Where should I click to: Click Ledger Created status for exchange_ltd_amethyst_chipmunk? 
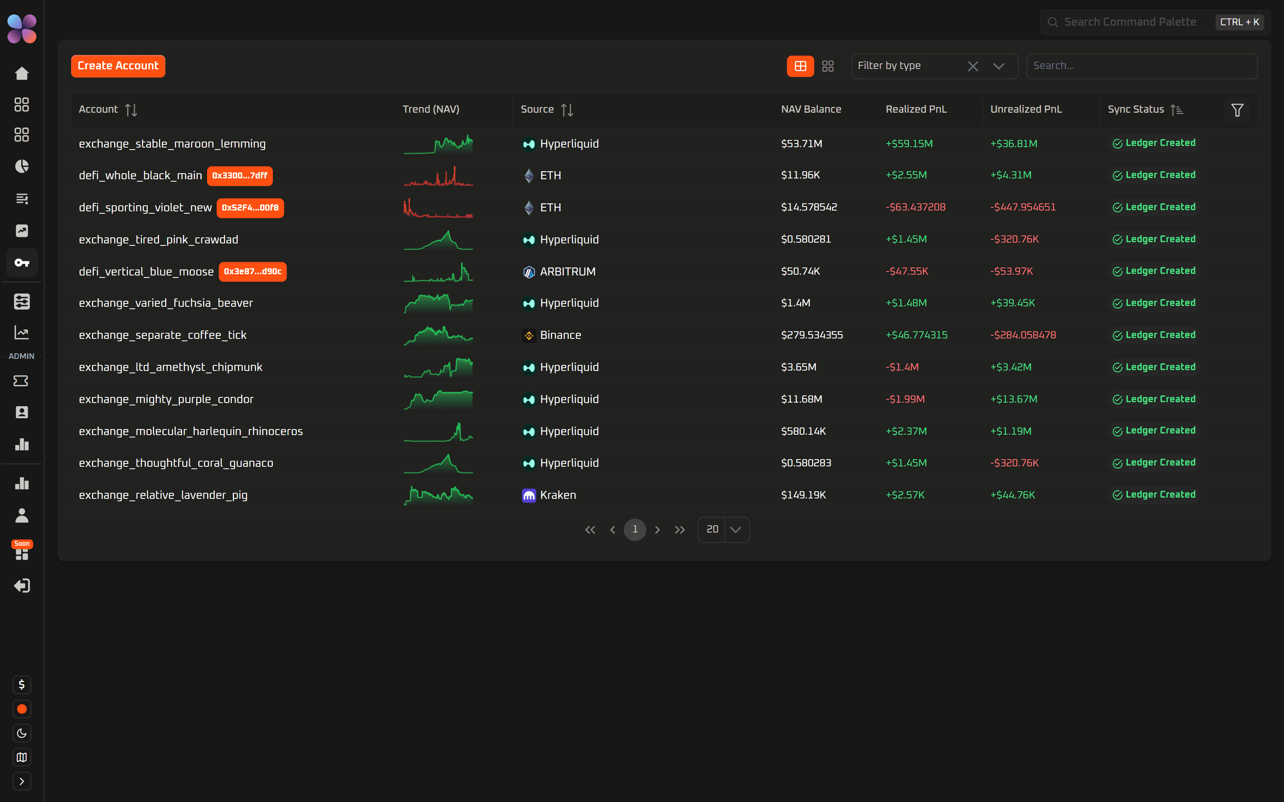pos(1154,368)
